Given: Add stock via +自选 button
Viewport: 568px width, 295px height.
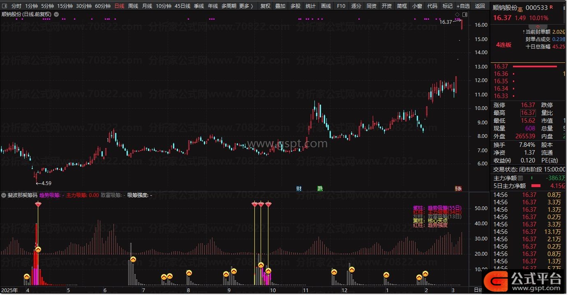Looking at the screenshot, I should 463,6.
